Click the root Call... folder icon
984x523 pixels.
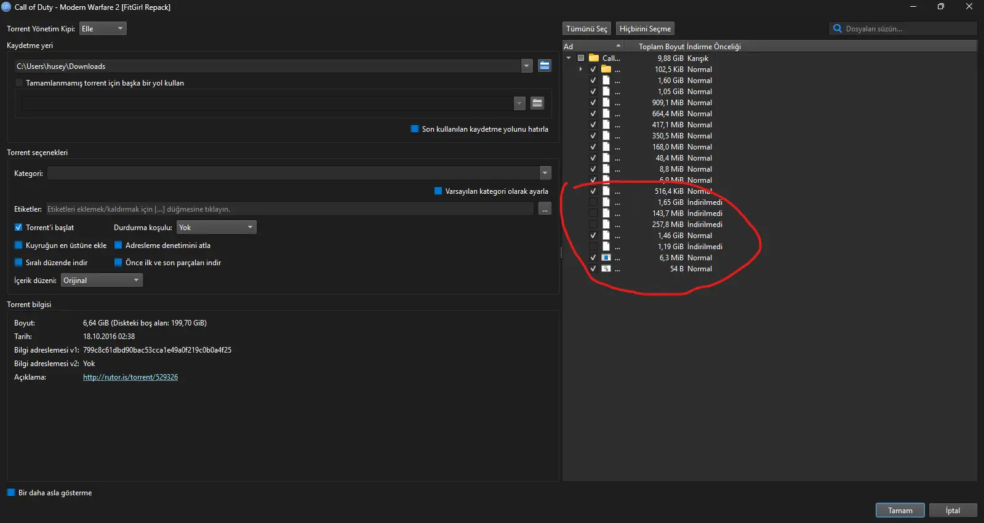point(594,58)
